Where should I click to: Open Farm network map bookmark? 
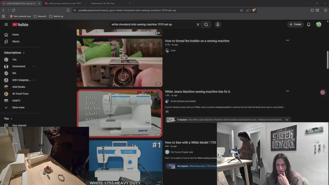click(x=20, y=16)
